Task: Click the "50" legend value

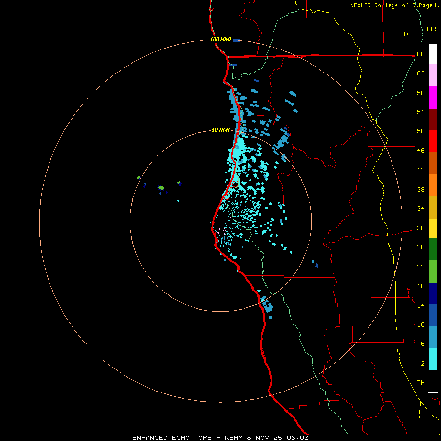Action: click(x=421, y=131)
